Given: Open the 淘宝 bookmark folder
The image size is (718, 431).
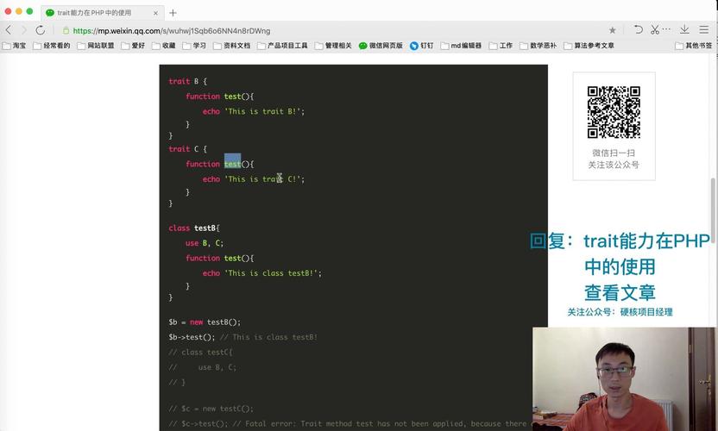Looking at the screenshot, I should [x=14, y=46].
